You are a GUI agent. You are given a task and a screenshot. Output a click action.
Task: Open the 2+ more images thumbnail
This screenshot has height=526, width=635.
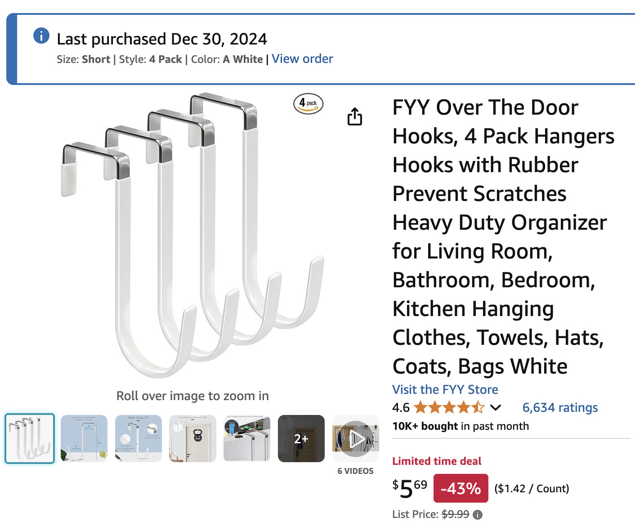tap(301, 439)
